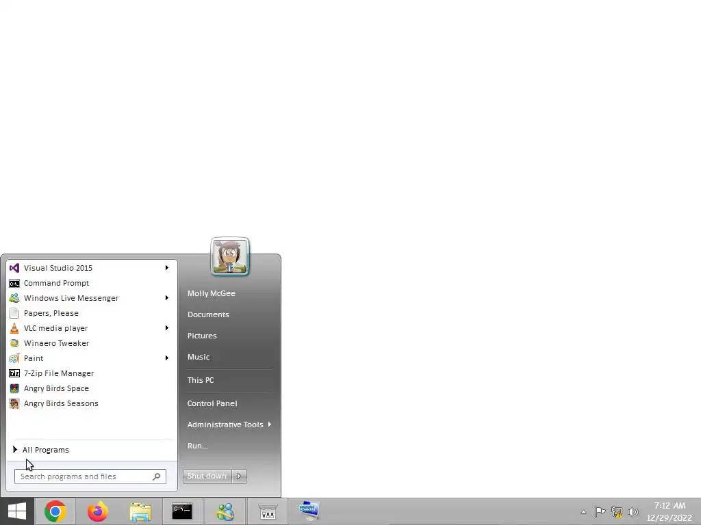Viewport: 701px width, 525px height.
Task: Click the taskbar clock and date
Action: point(670,511)
